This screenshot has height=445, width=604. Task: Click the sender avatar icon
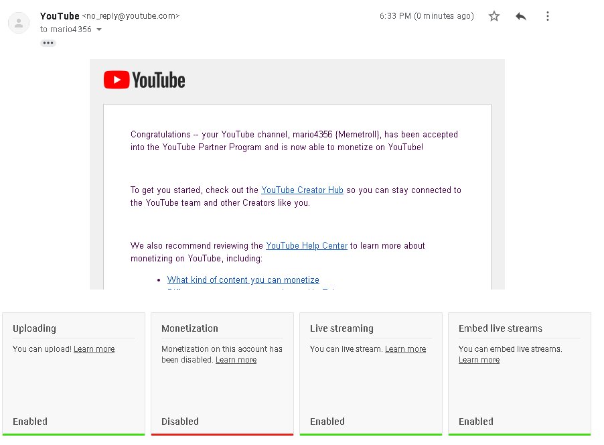tap(19, 23)
